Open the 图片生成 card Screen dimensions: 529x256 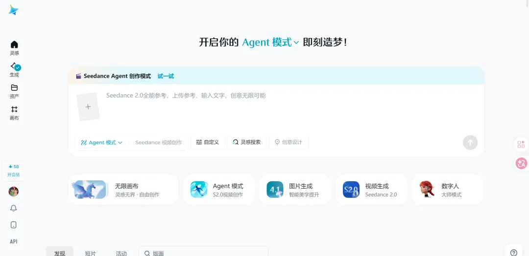(x=295, y=190)
